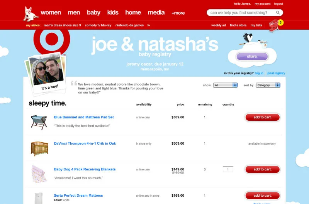Screen dimensions: 309x204
Task: Click the remaining column header
Action: click(x=205, y=105)
